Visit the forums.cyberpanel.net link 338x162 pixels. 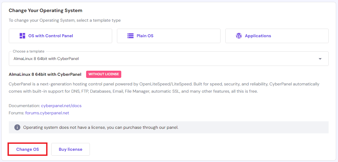pyautogui.click(x=47, y=113)
